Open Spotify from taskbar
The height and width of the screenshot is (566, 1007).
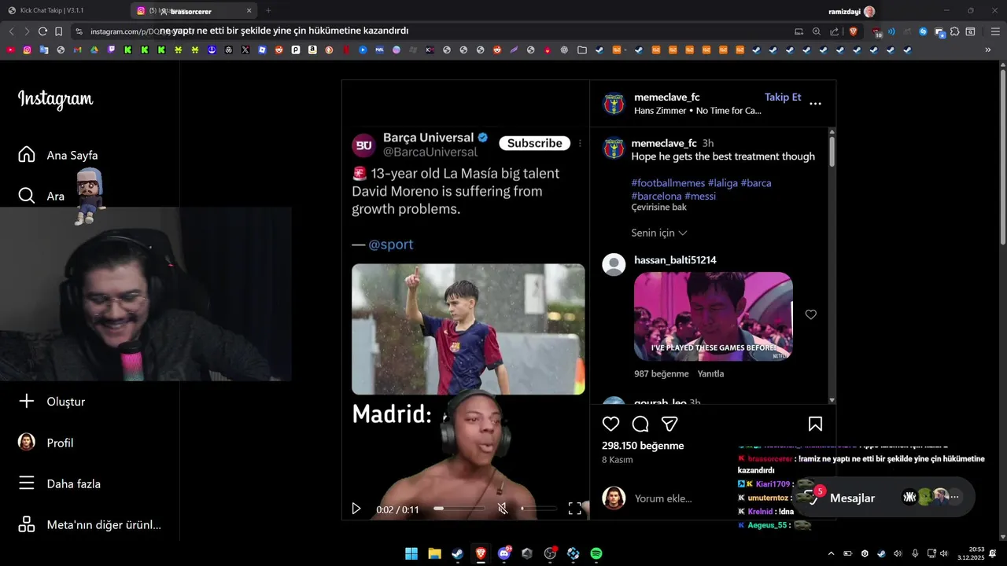(596, 553)
